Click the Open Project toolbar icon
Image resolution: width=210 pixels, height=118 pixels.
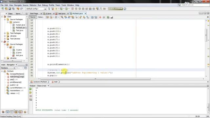click(10, 9)
